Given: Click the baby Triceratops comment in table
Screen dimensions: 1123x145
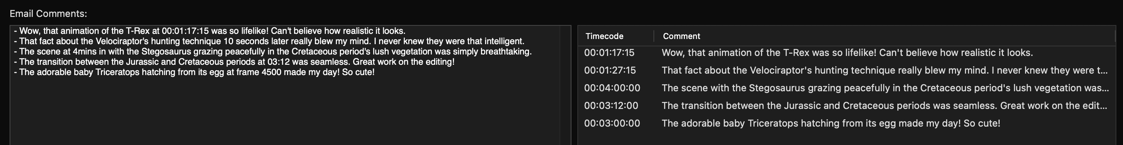Looking at the screenshot, I should (x=831, y=123).
